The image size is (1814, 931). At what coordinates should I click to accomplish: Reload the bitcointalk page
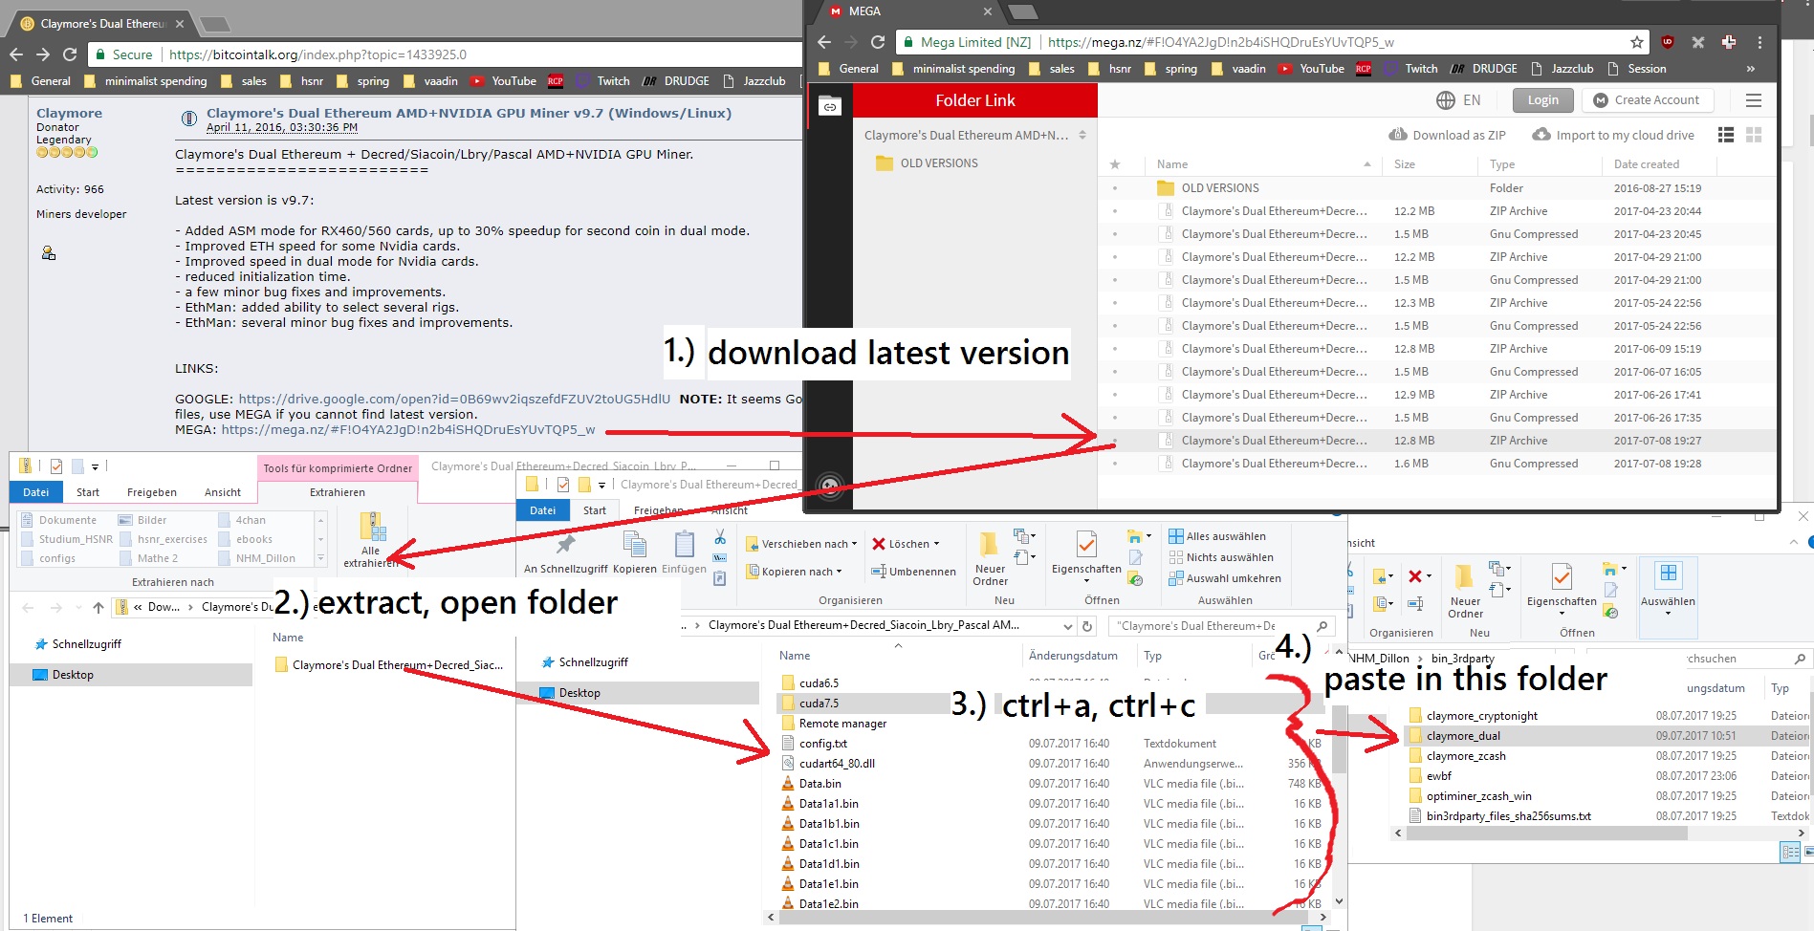[x=70, y=54]
